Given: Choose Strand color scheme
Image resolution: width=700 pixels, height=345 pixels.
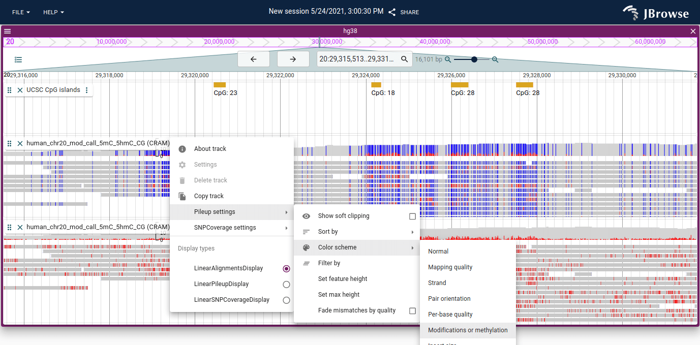Looking at the screenshot, I should coord(468,283).
